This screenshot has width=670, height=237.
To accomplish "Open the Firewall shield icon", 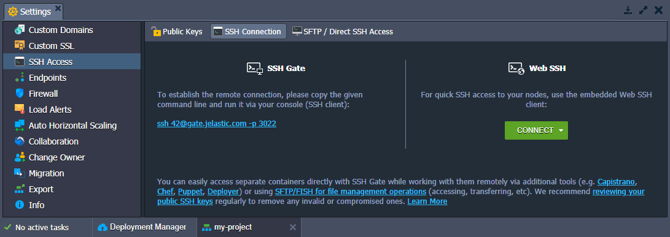I will [x=20, y=93].
